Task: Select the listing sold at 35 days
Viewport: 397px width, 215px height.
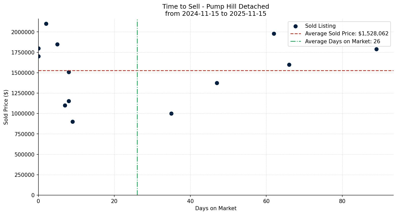Action: [x=171, y=113]
